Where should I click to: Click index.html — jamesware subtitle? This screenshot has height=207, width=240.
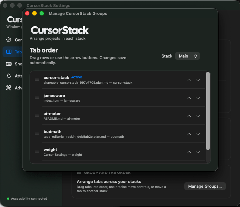(x=62, y=101)
